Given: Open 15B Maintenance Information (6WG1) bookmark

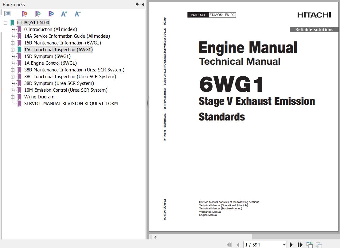Looking at the screenshot, I should pyautogui.click(x=62, y=43).
